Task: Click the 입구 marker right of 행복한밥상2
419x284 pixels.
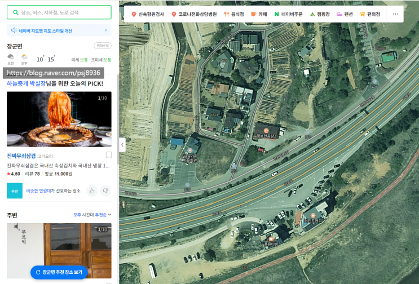Action: [308, 132]
